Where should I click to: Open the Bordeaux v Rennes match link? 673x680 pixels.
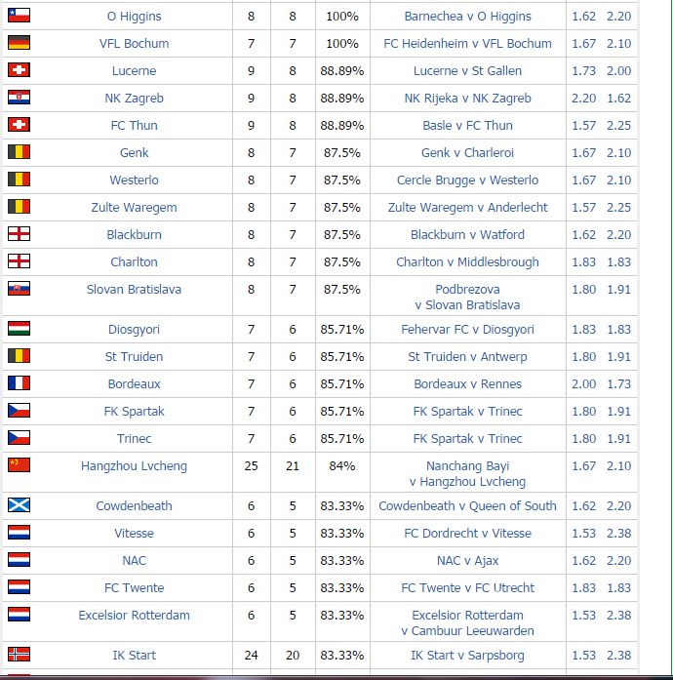coord(467,383)
